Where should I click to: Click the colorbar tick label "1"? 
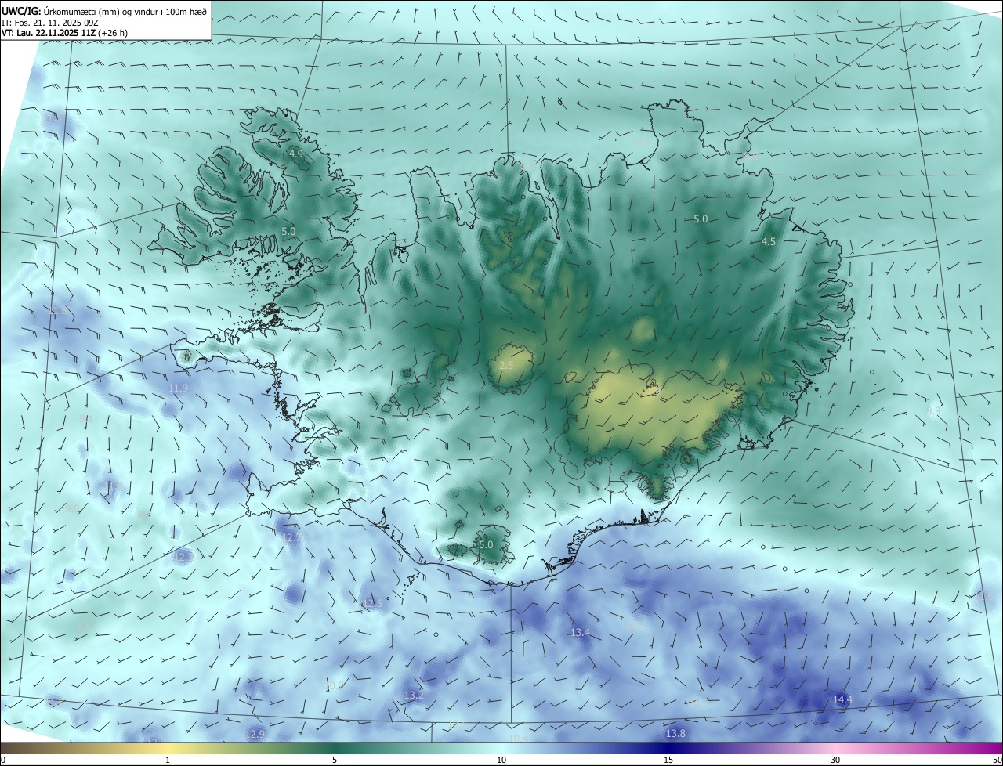pyautogui.click(x=168, y=760)
